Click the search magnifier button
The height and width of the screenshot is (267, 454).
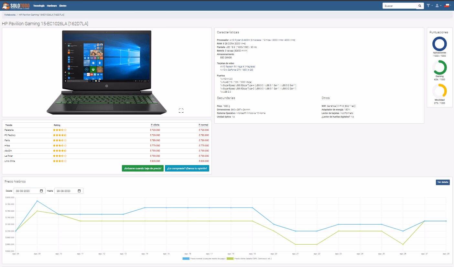coord(420,6)
